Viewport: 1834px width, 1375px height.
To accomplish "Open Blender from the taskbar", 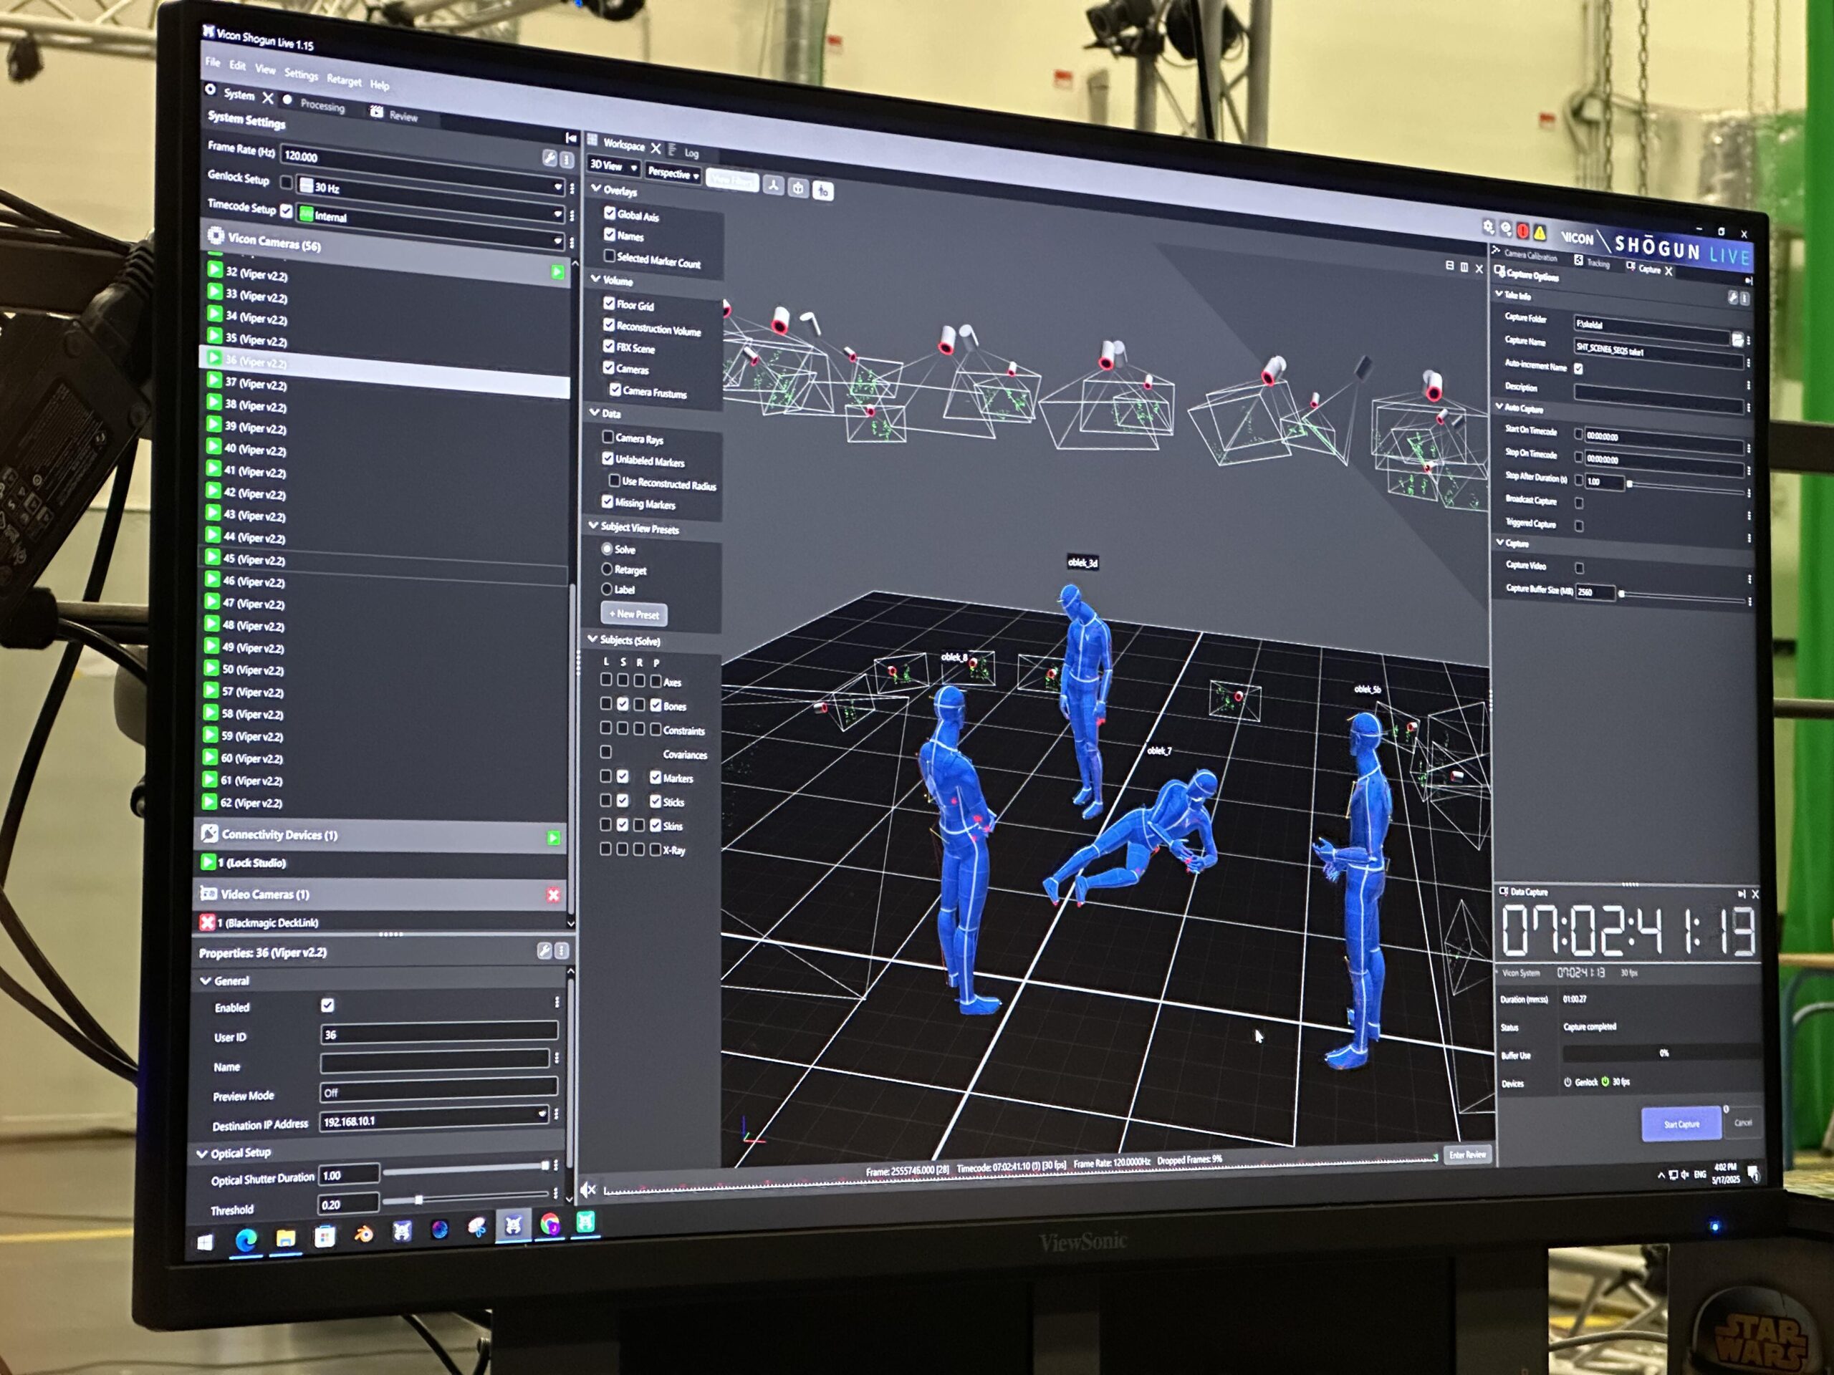I will coord(363,1234).
